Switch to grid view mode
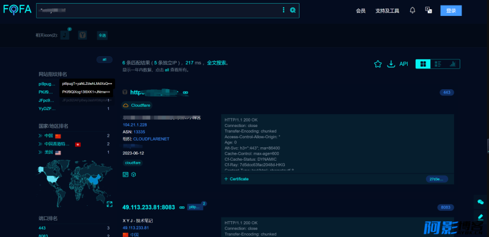 [423, 64]
